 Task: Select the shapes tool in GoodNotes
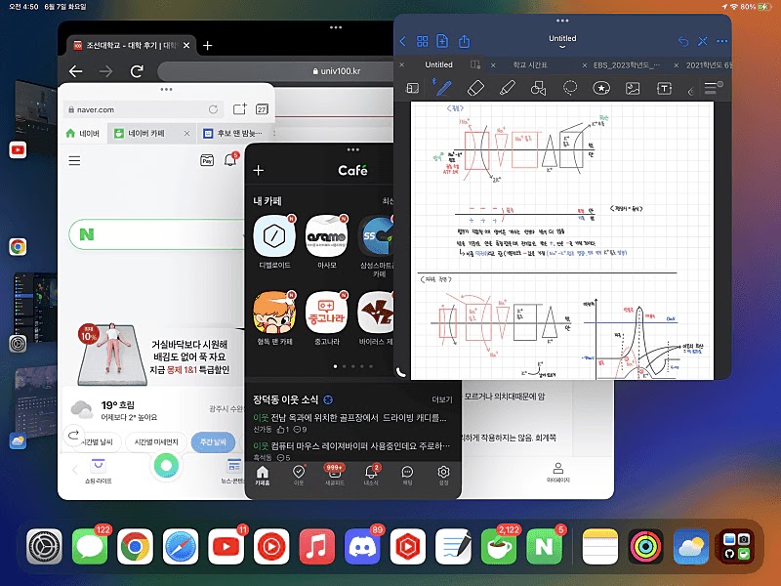(x=539, y=88)
